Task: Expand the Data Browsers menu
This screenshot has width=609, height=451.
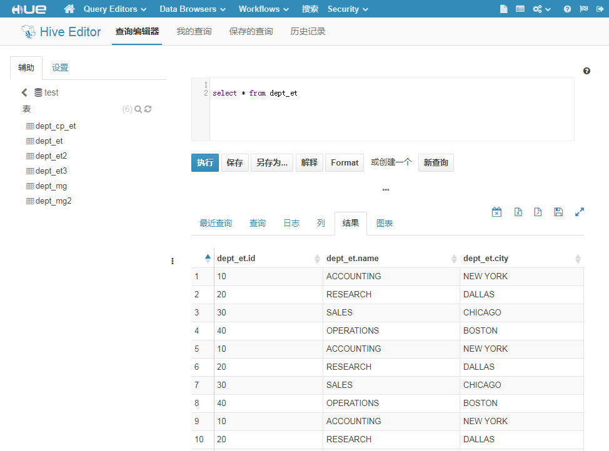Action: click(192, 9)
